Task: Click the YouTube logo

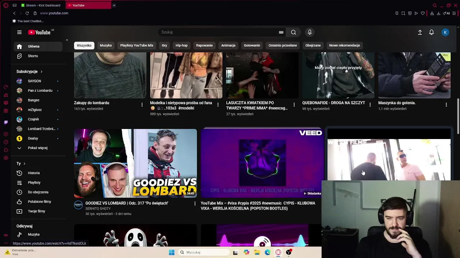Action: click(39, 32)
